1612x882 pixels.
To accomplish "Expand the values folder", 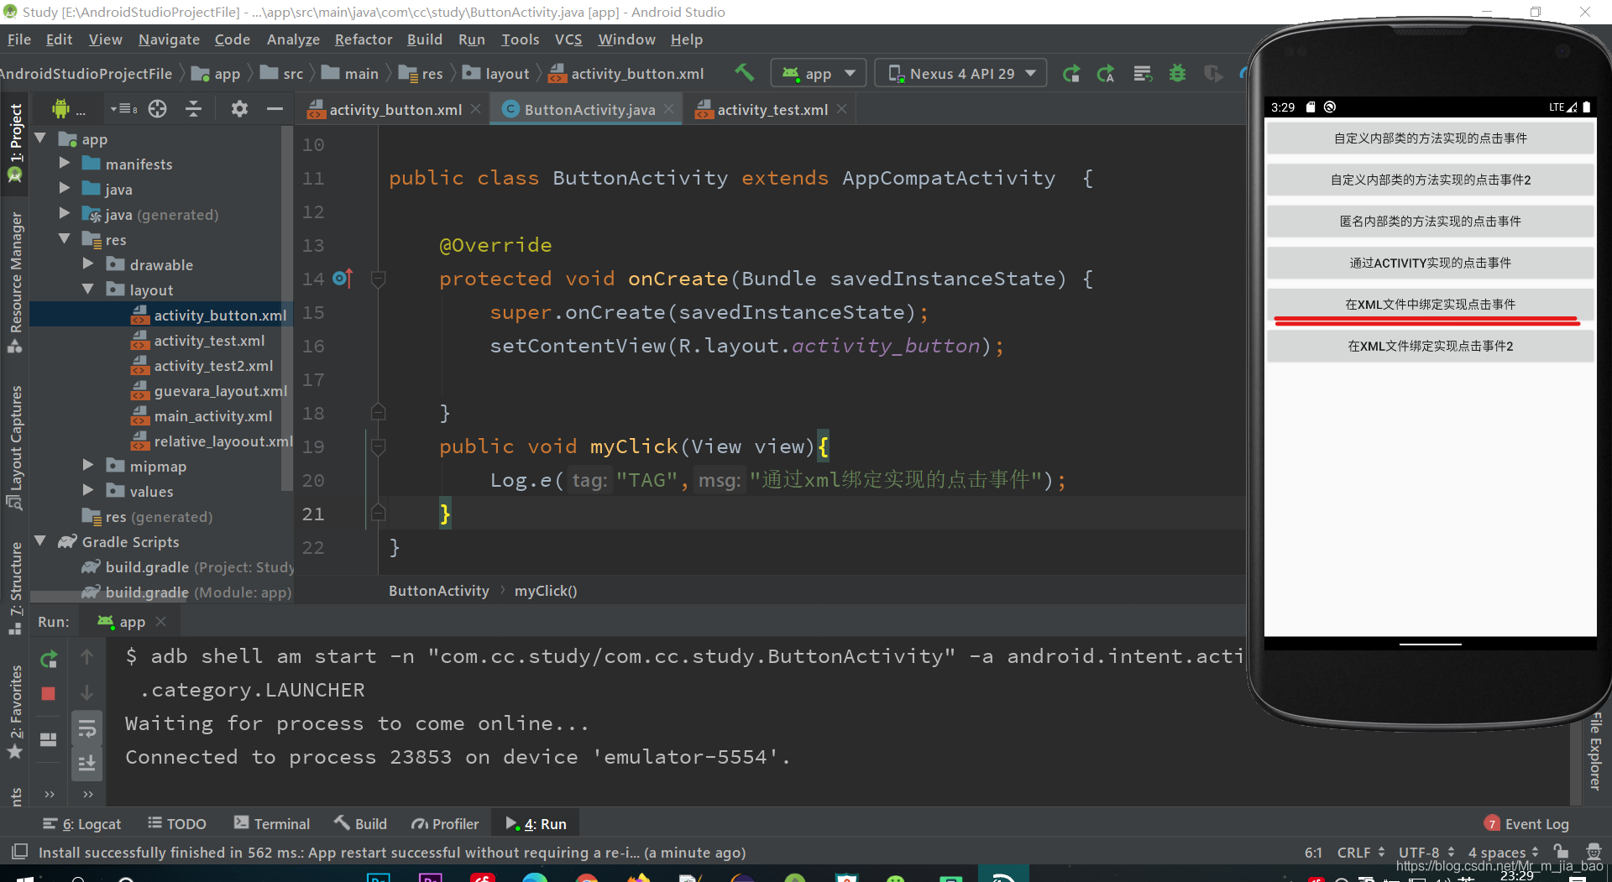I will [x=88, y=490].
